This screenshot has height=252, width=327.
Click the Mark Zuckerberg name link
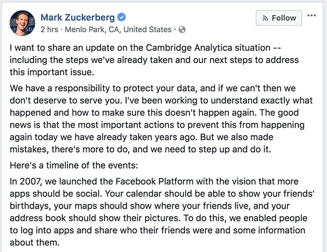coord(78,17)
